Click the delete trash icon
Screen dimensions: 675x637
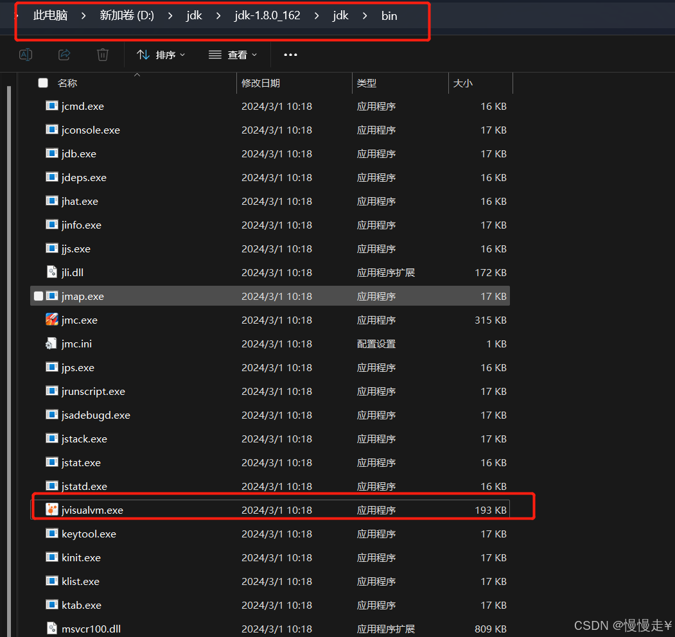103,55
